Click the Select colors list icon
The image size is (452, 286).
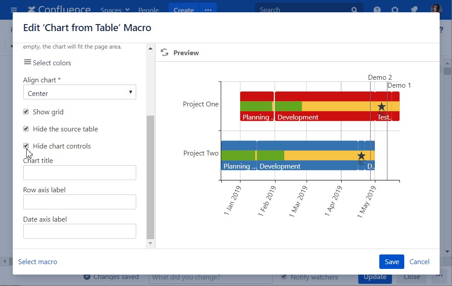click(27, 62)
